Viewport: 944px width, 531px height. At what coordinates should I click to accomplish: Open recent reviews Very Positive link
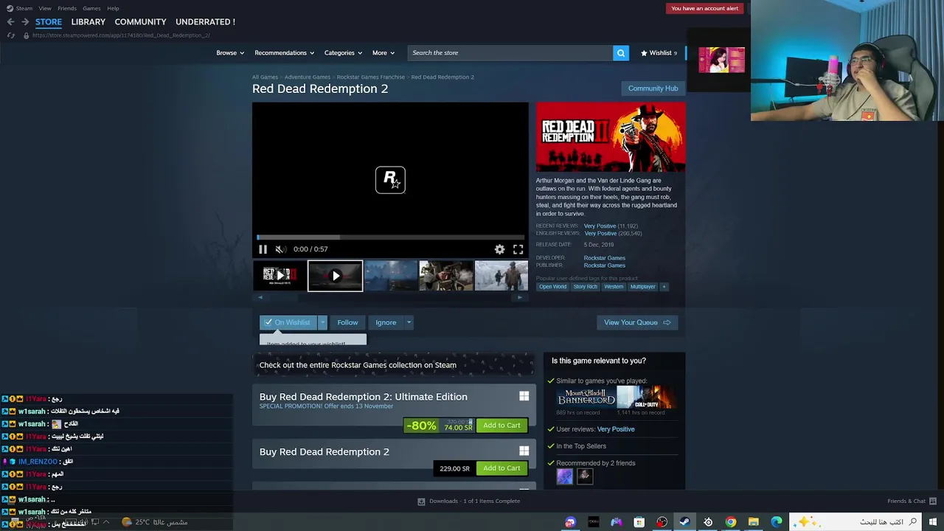point(600,226)
